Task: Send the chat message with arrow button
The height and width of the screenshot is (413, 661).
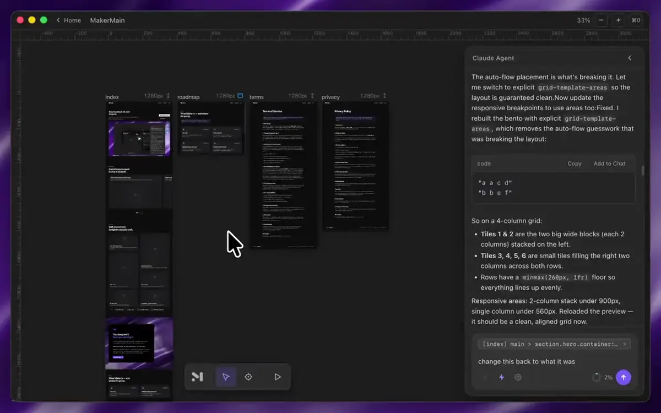Action: tap(624, 377)
